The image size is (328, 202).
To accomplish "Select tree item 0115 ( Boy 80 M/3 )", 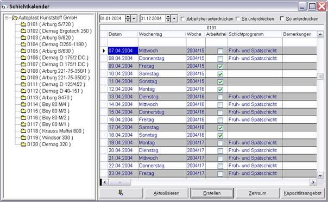I will [x=48, y=111].
